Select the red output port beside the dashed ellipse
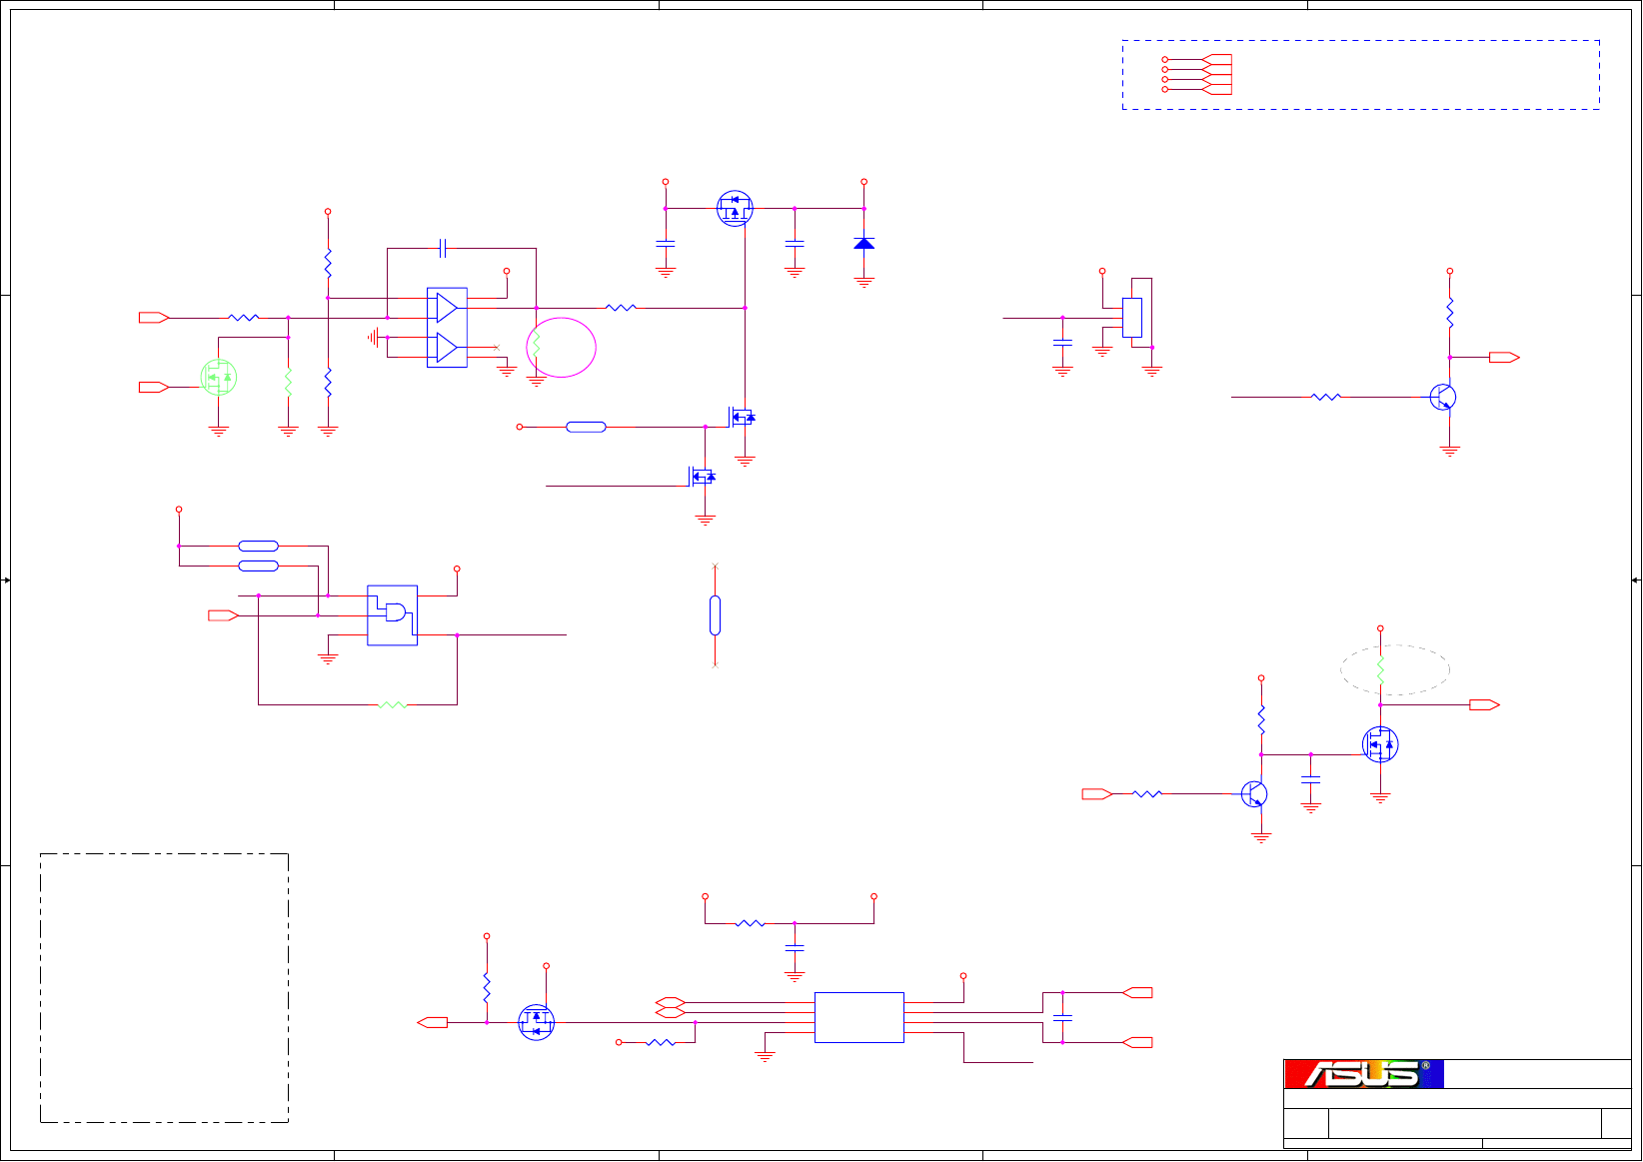1643x1162 pixels. pyautogui.click(x=1484, y=705)
